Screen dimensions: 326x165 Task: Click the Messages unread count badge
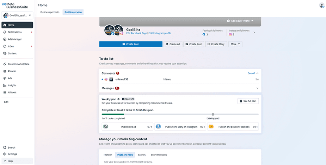point(117,88)
